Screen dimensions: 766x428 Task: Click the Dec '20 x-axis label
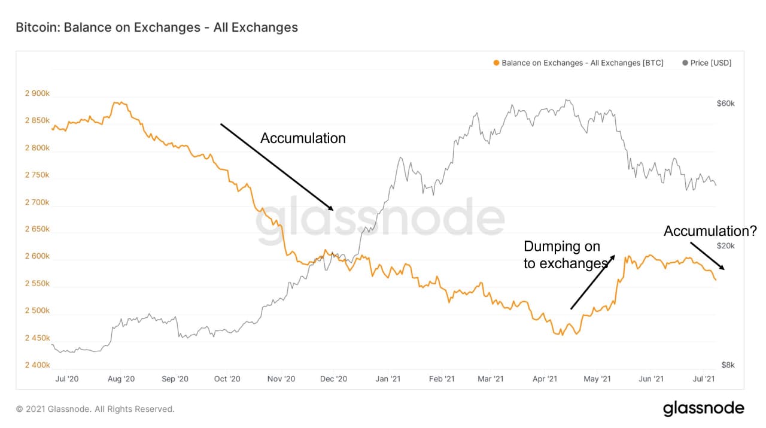tap(334, 379)
